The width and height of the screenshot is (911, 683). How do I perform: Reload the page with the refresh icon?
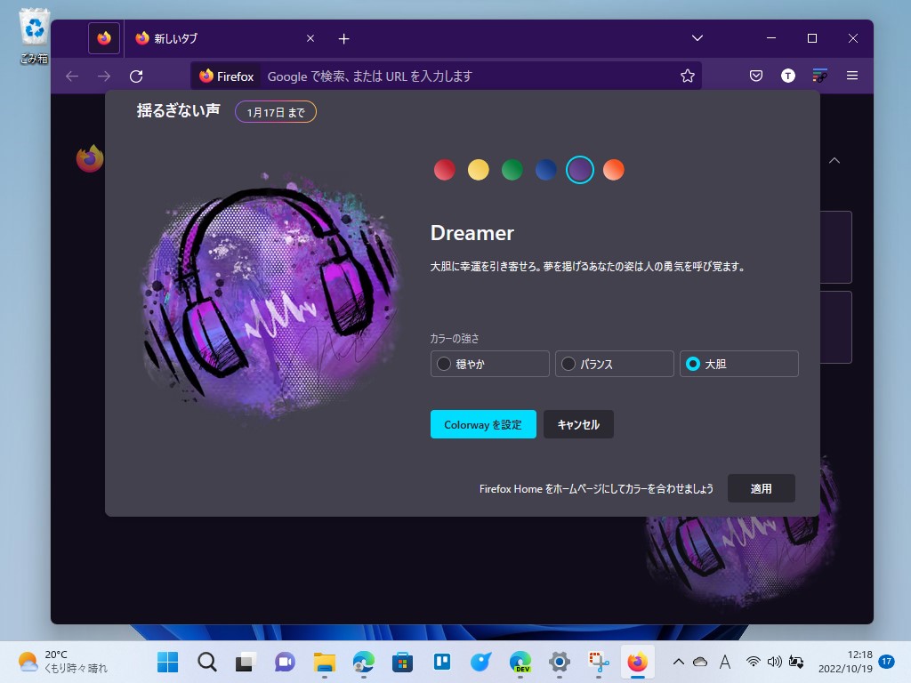(135, 76)
